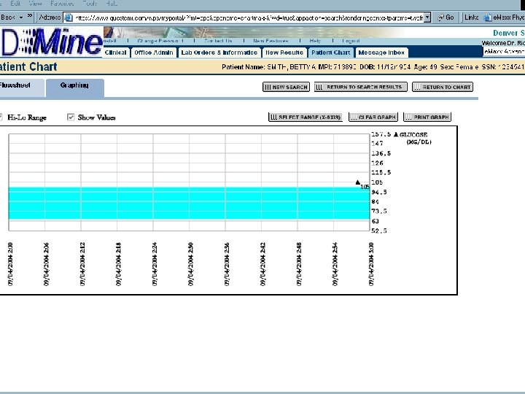Open the New Features link
The image size is (525, 394).
tap(271, 41)
